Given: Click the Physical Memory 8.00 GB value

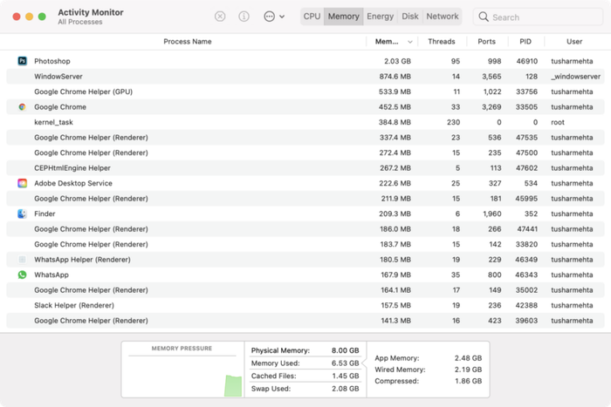Looking at the screenshot, I should (x=346, y=350).
